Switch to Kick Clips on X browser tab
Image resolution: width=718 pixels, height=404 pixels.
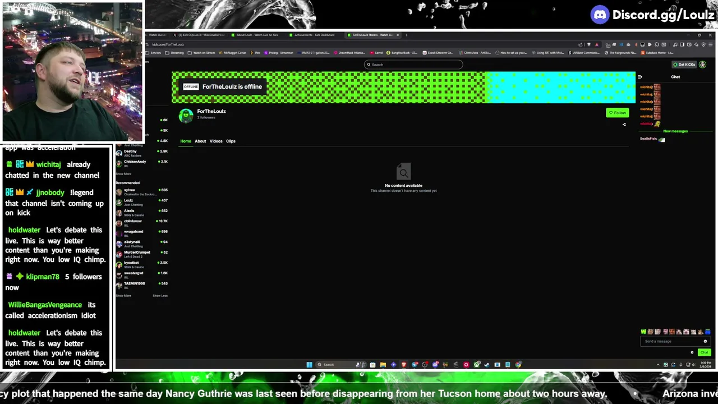[x=199, y=35]
